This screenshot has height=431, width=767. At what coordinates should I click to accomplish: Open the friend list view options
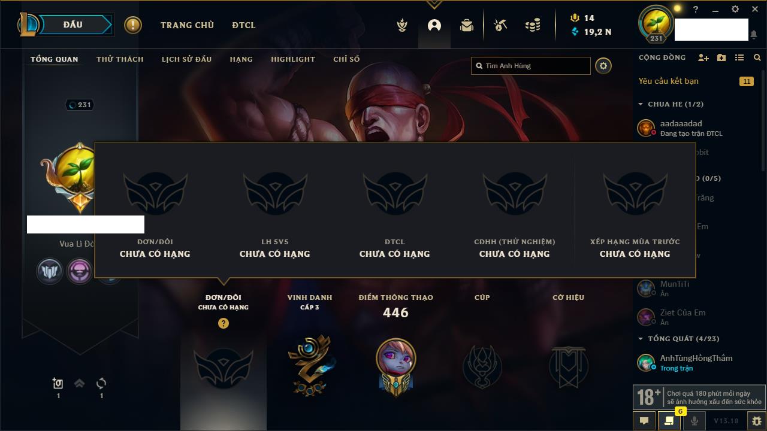739,57
